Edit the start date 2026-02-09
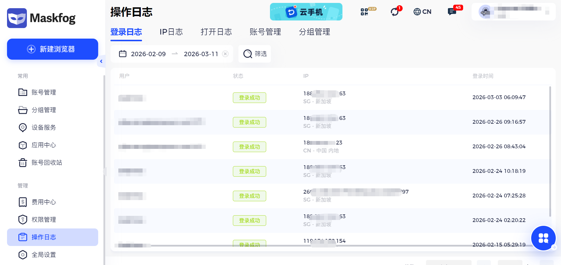The height and width of the screenshot is (265, 561). tap(148, 54)
